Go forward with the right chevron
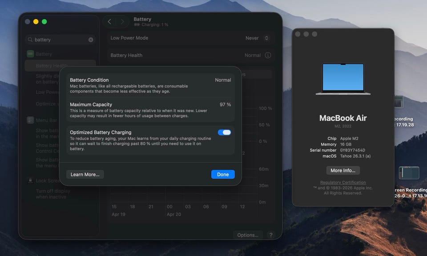This screenshot has height=256, width=427. pos(122,22)
